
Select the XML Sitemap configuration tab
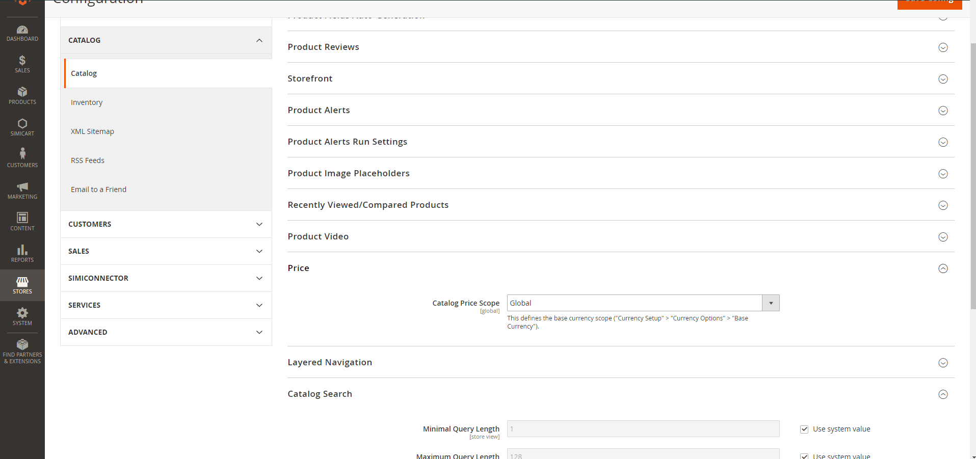coord(168,131)
